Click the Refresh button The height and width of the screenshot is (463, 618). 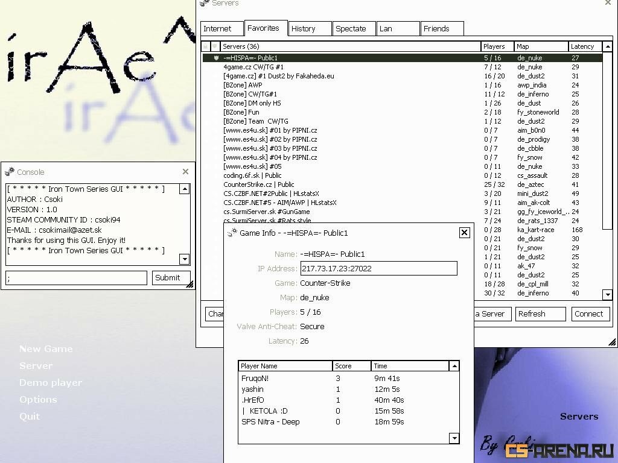pyautogui.click(x=540, y=314)
